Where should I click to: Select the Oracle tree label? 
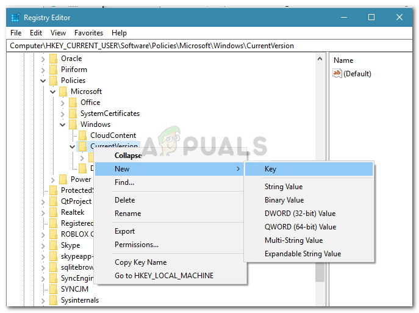pos(71,59)
